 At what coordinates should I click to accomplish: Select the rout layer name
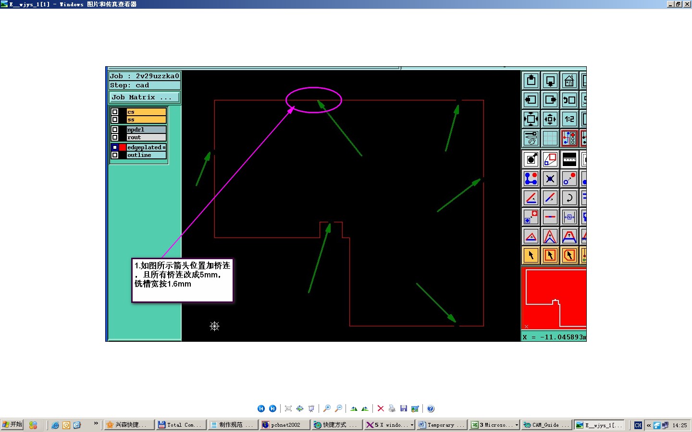coord(147,137)
